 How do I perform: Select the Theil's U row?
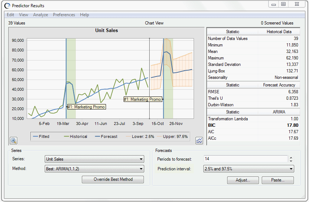pos(253,98)
